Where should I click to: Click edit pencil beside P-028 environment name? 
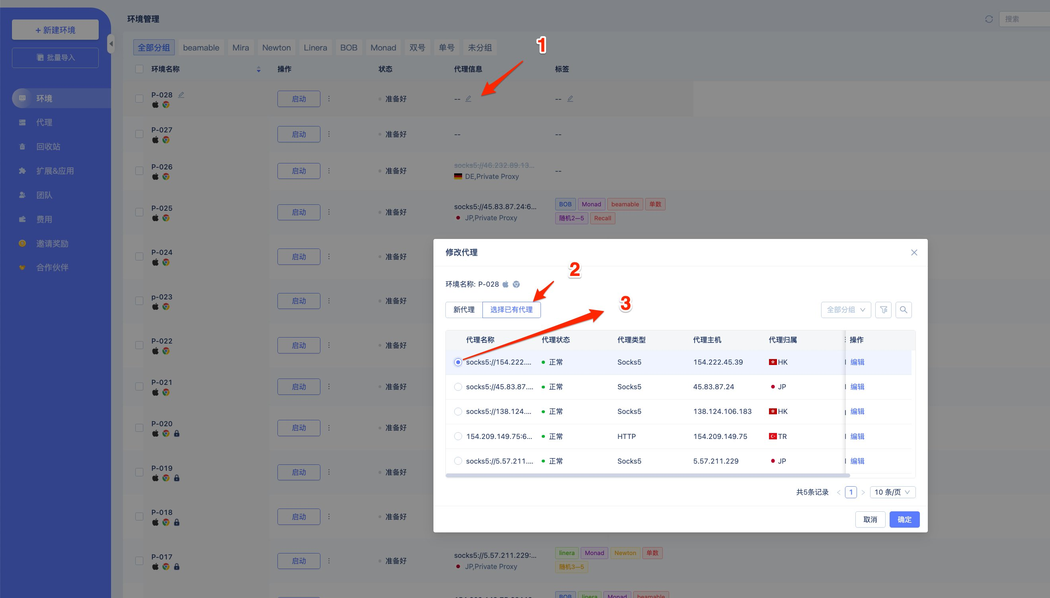(x=181, y=95)
